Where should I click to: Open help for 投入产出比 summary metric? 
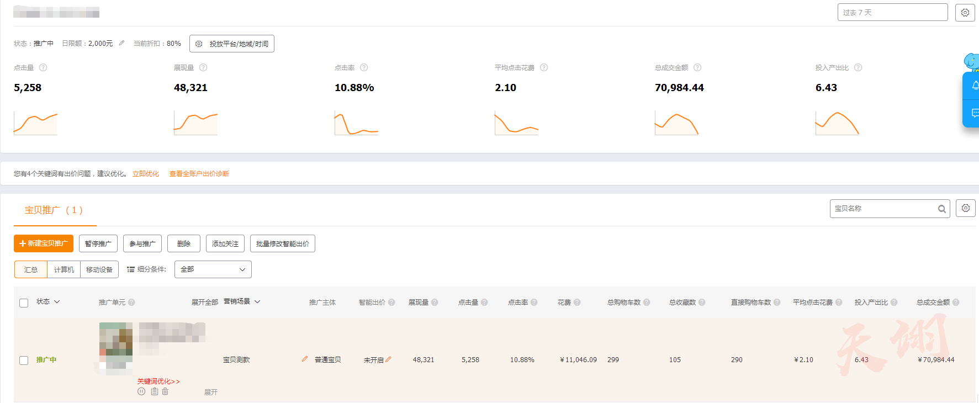tap(858, 67)
